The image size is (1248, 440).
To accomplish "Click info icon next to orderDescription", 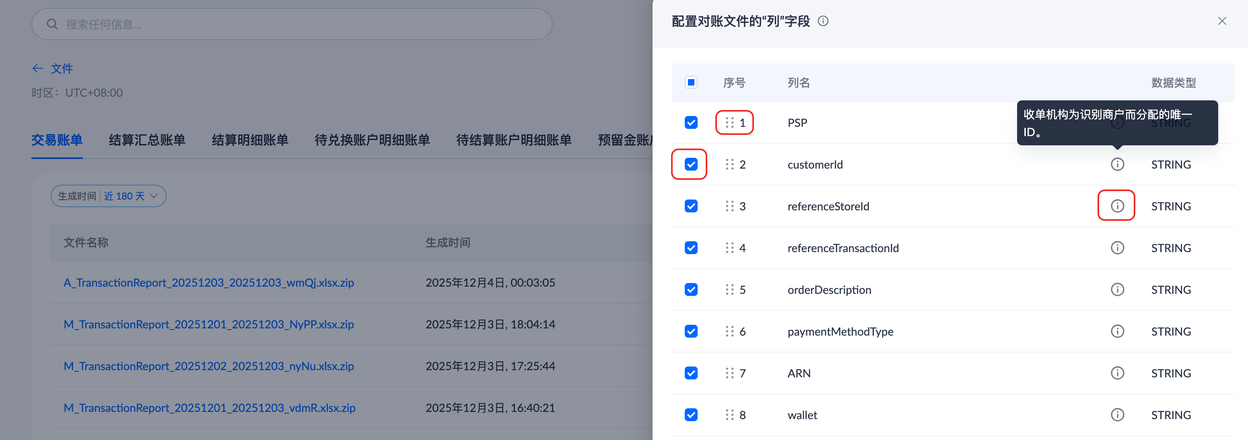I will point(1117,289).
